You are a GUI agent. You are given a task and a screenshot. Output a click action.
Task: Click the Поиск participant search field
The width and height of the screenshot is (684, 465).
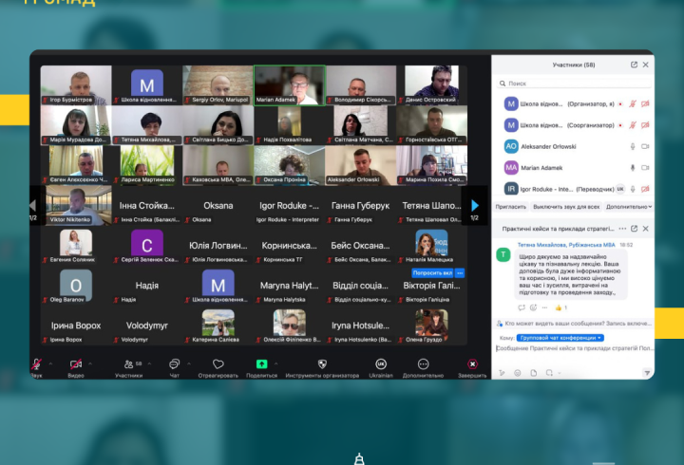point(574,84)
